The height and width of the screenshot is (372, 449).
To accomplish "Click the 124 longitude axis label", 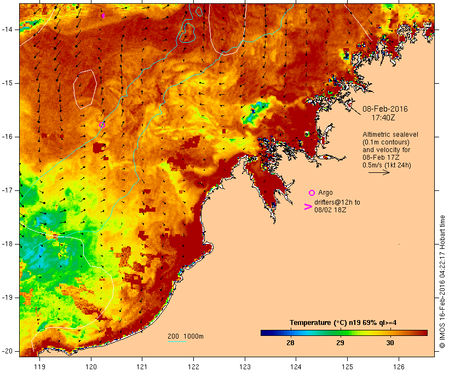I will pyautogui.click(x=296, y=367).
